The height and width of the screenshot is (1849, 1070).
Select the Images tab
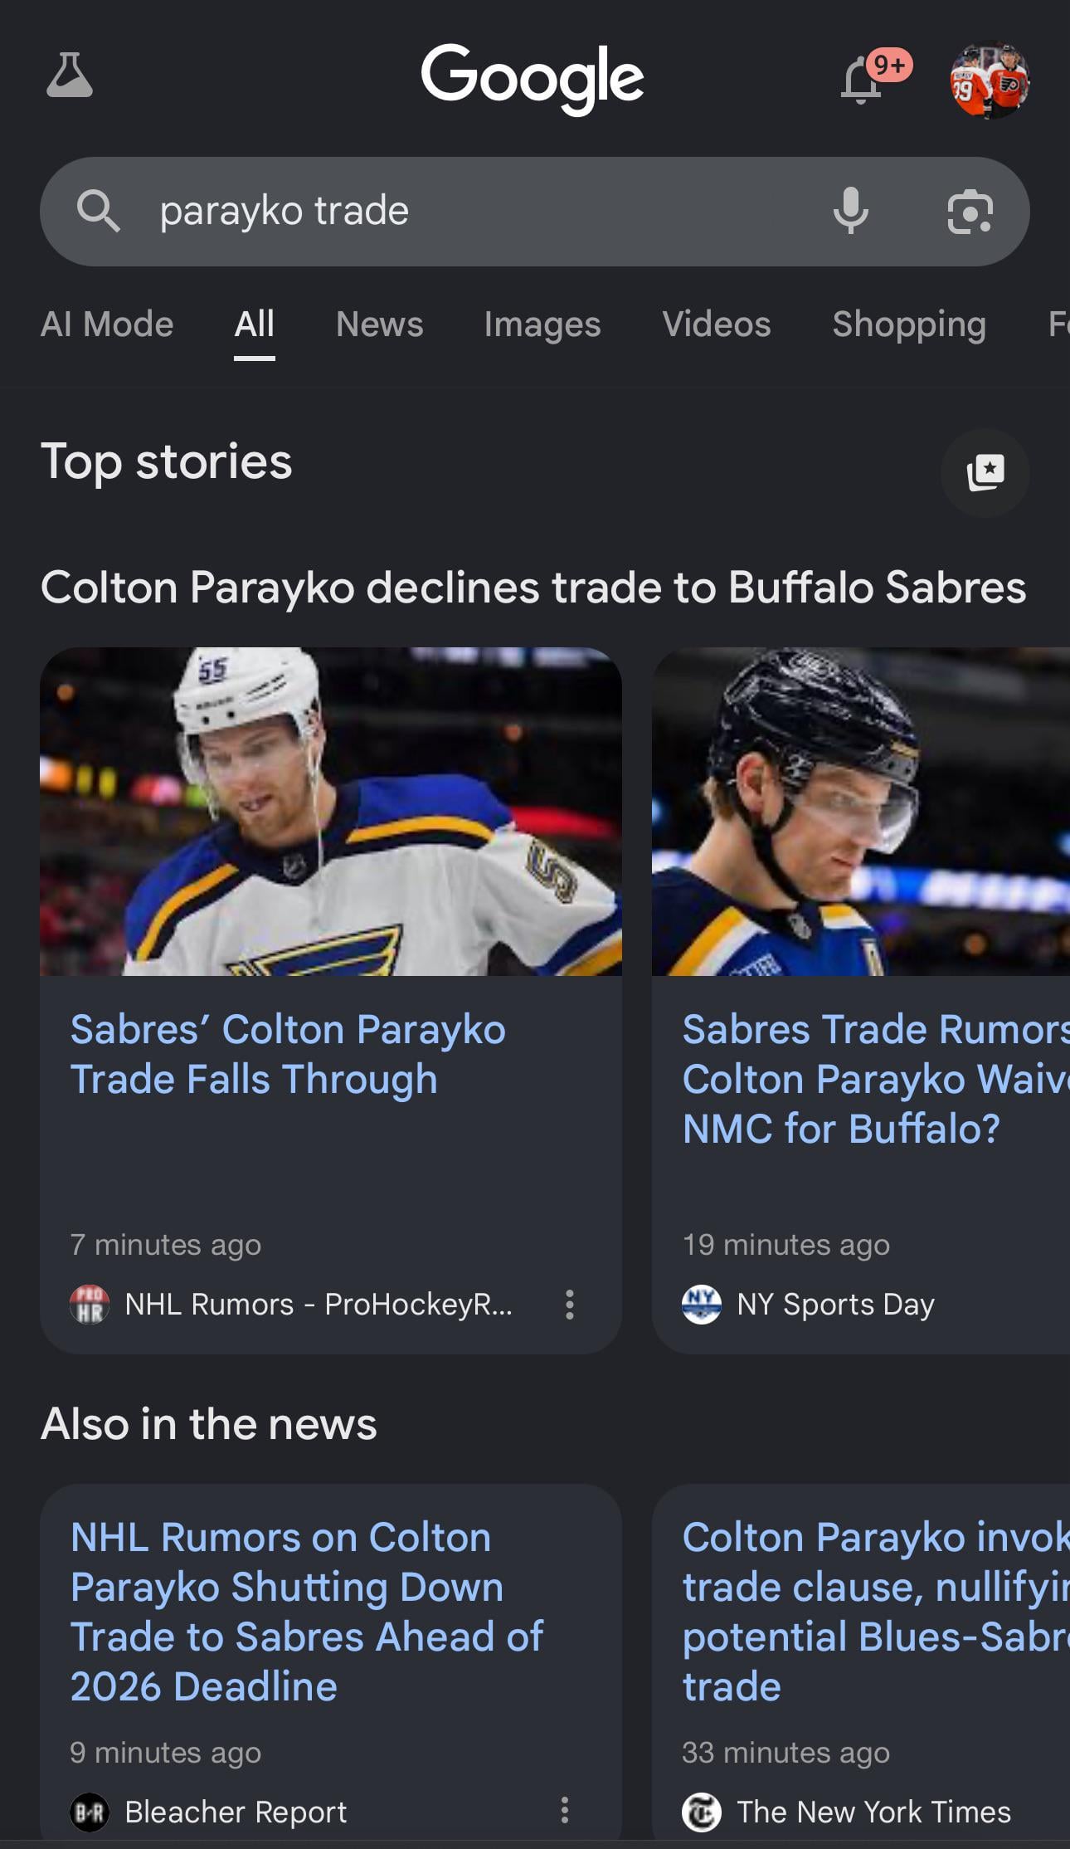542,324
